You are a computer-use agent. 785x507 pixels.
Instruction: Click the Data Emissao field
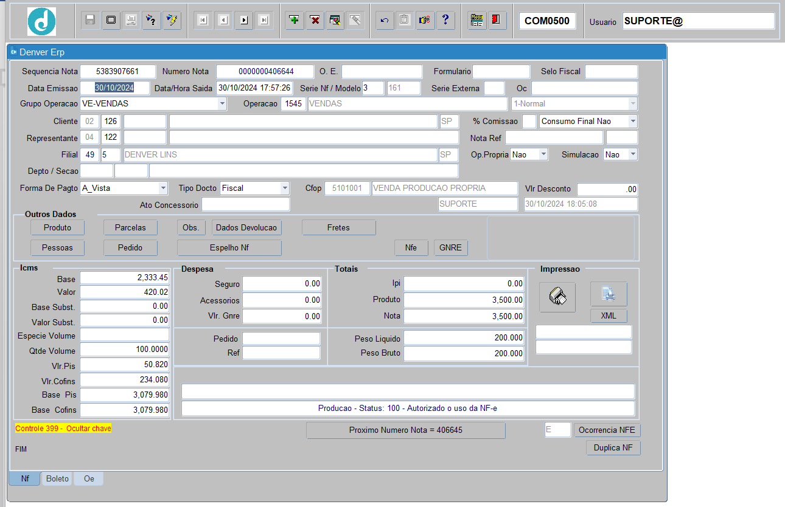(115, 88)
